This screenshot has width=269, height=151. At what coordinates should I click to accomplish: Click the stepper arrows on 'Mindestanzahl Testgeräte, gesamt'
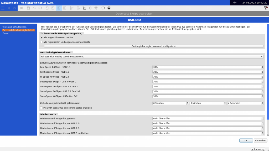262,118
